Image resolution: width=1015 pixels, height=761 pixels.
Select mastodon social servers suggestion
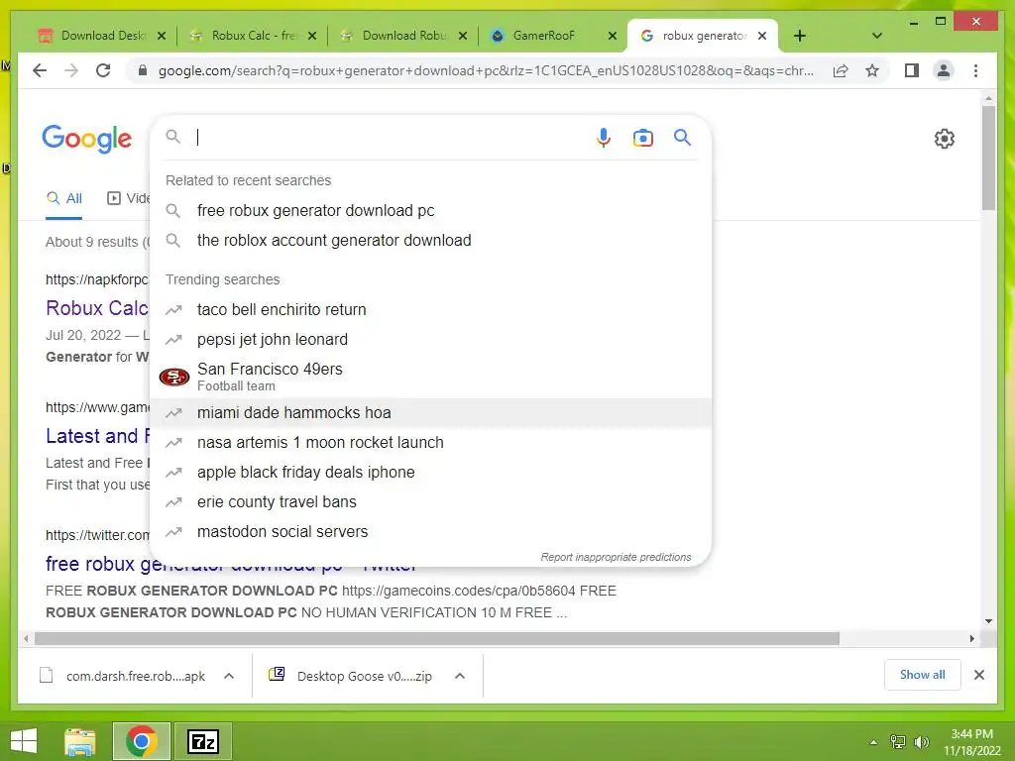coord(430,532)
